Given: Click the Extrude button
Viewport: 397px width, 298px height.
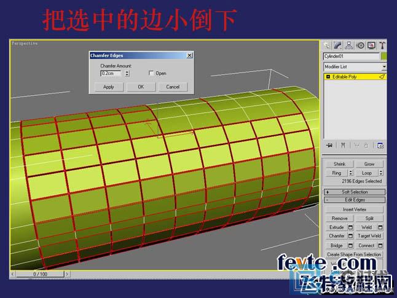Looking at the screenshot, I should tap(337, 227).
